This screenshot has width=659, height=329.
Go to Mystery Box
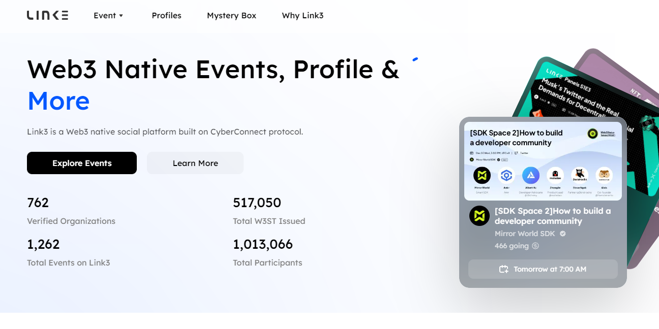231,15
